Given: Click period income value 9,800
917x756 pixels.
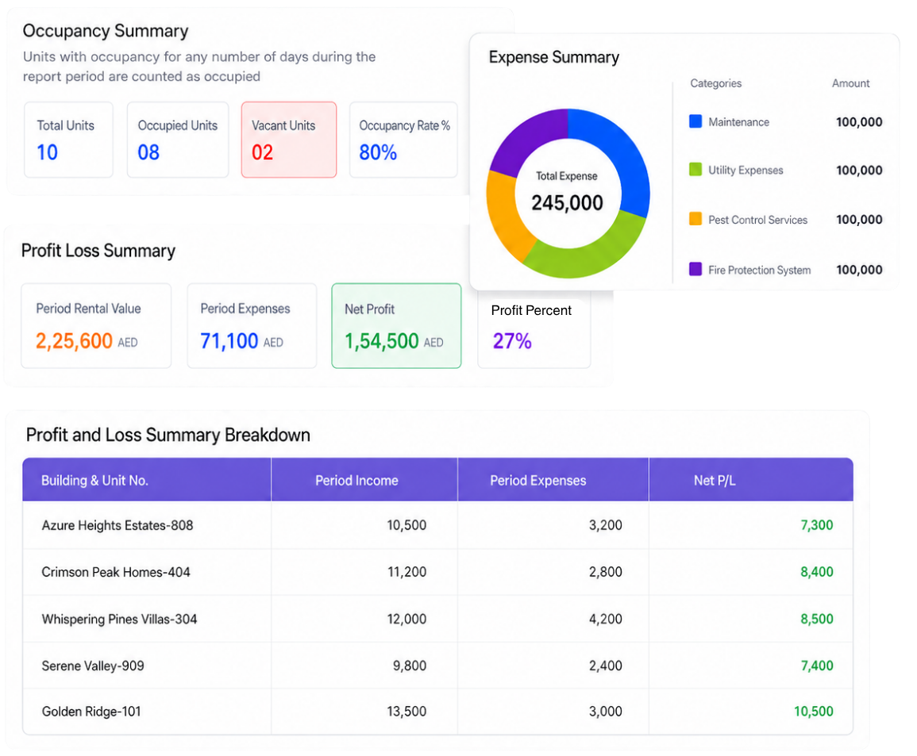Looking at the screenshot, I should coord(410,666).
